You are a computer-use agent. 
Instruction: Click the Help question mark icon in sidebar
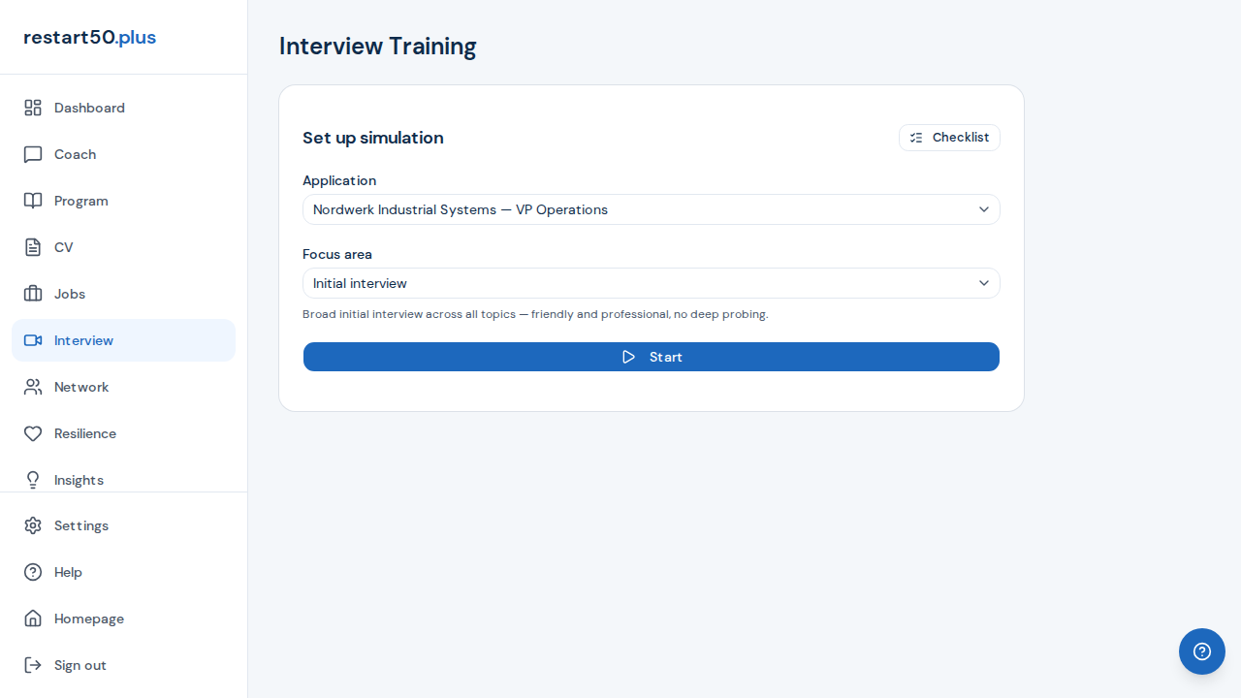tap(33, 572)
